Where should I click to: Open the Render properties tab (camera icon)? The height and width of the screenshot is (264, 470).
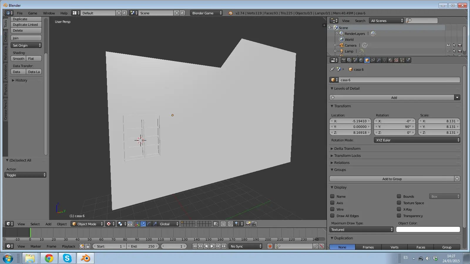tap(343, 60)
